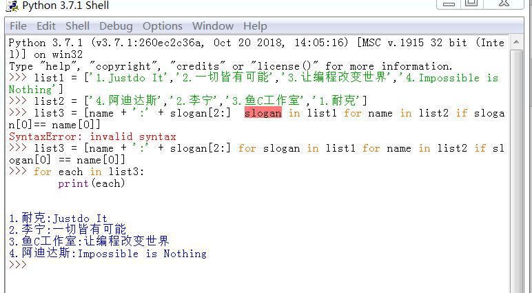Close the Python 3.7.1 Shell window
This screenshot has height=293, width=532.
(x=507, y=3)
